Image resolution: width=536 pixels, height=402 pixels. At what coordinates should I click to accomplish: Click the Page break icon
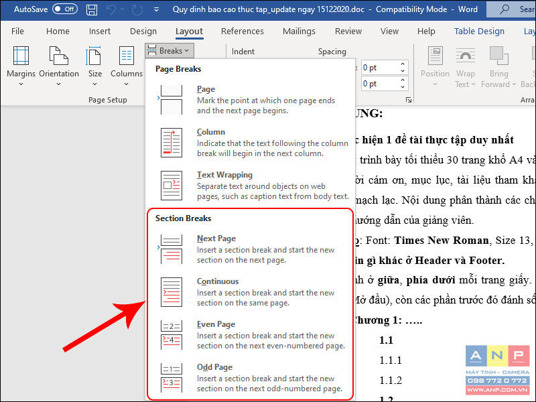coord(172,99)
